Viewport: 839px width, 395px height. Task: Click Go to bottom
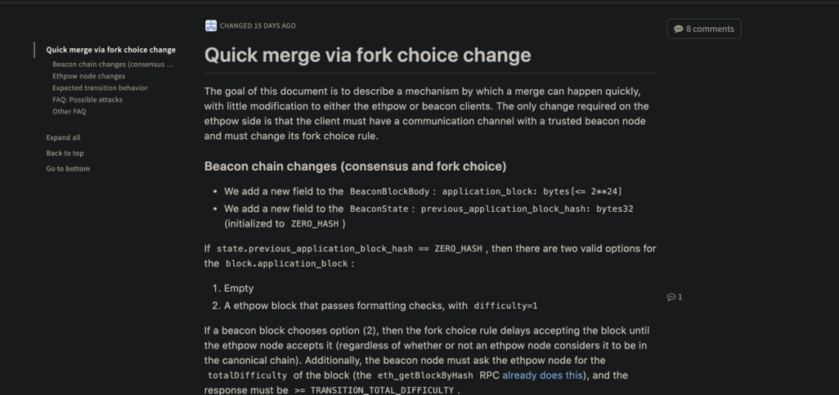click(x=68, y=168)
